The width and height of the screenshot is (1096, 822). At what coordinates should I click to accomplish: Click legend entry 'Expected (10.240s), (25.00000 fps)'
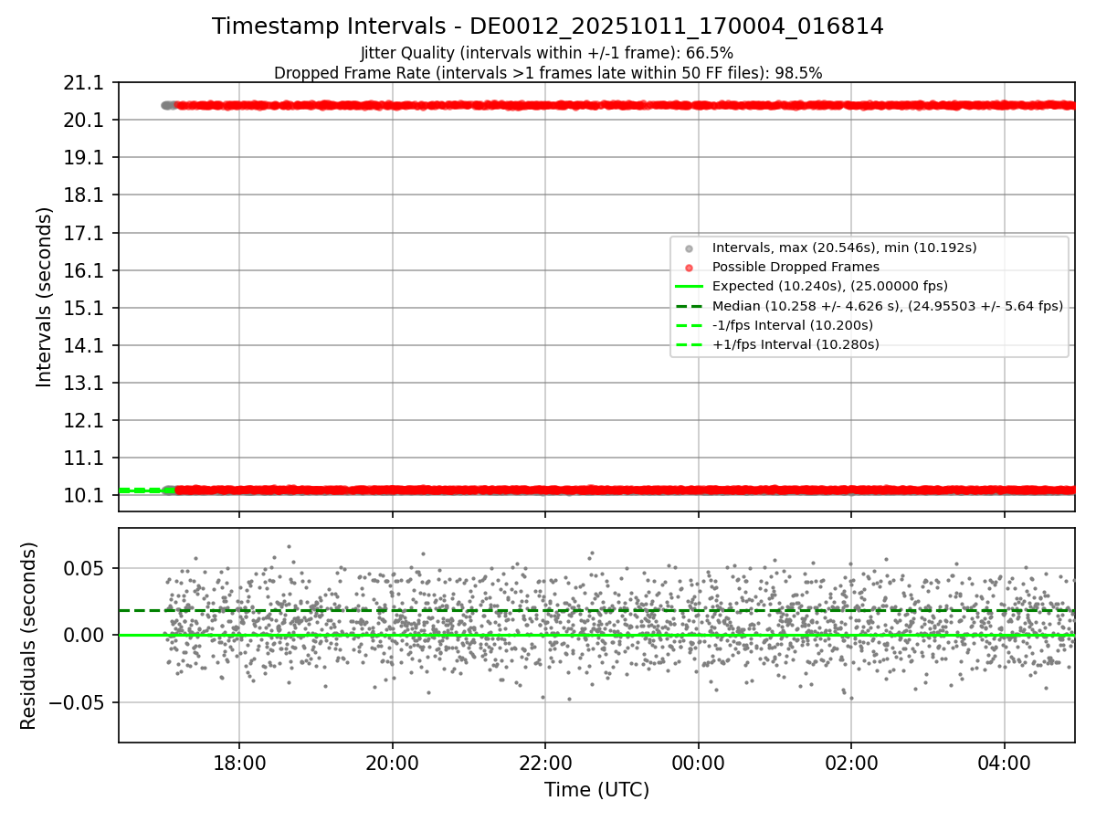point(830,286)
